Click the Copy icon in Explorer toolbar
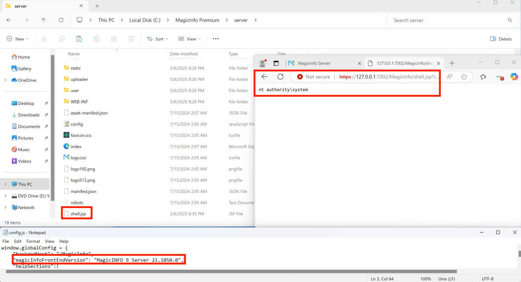The height and width of the screenshot is (282, 521). point(62,39)
